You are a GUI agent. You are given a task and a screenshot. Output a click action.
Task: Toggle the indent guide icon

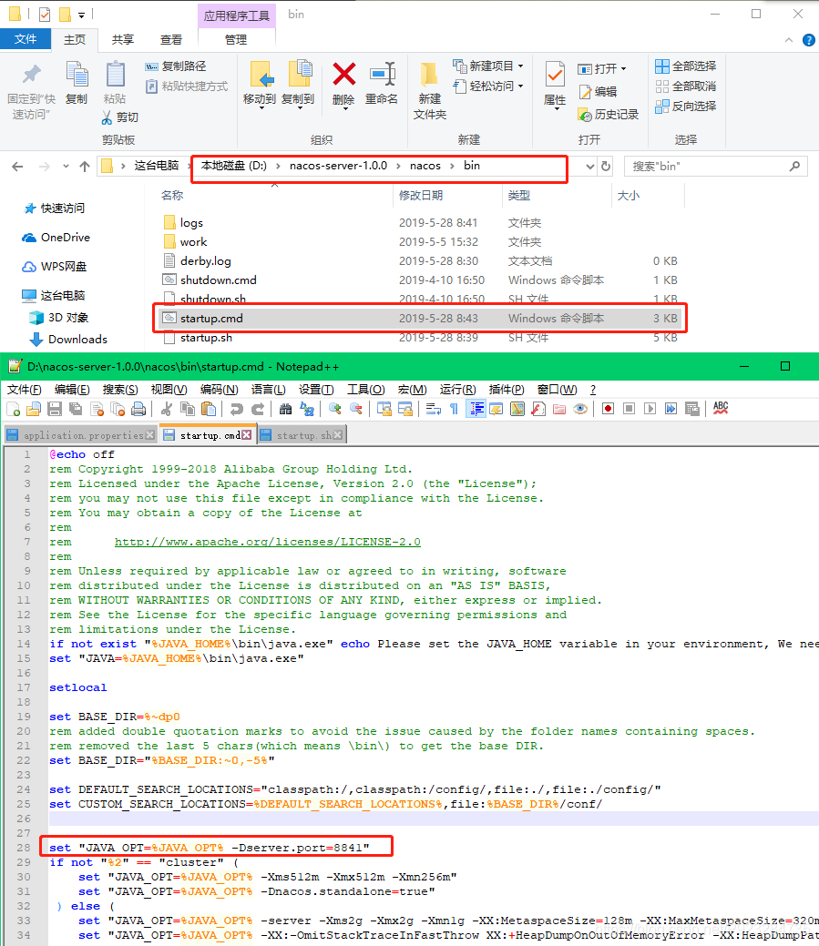[x=476, y=409]
